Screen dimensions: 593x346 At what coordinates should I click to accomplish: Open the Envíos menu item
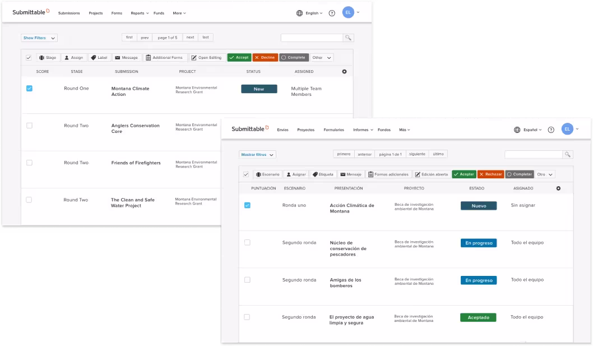coord(282,130)
